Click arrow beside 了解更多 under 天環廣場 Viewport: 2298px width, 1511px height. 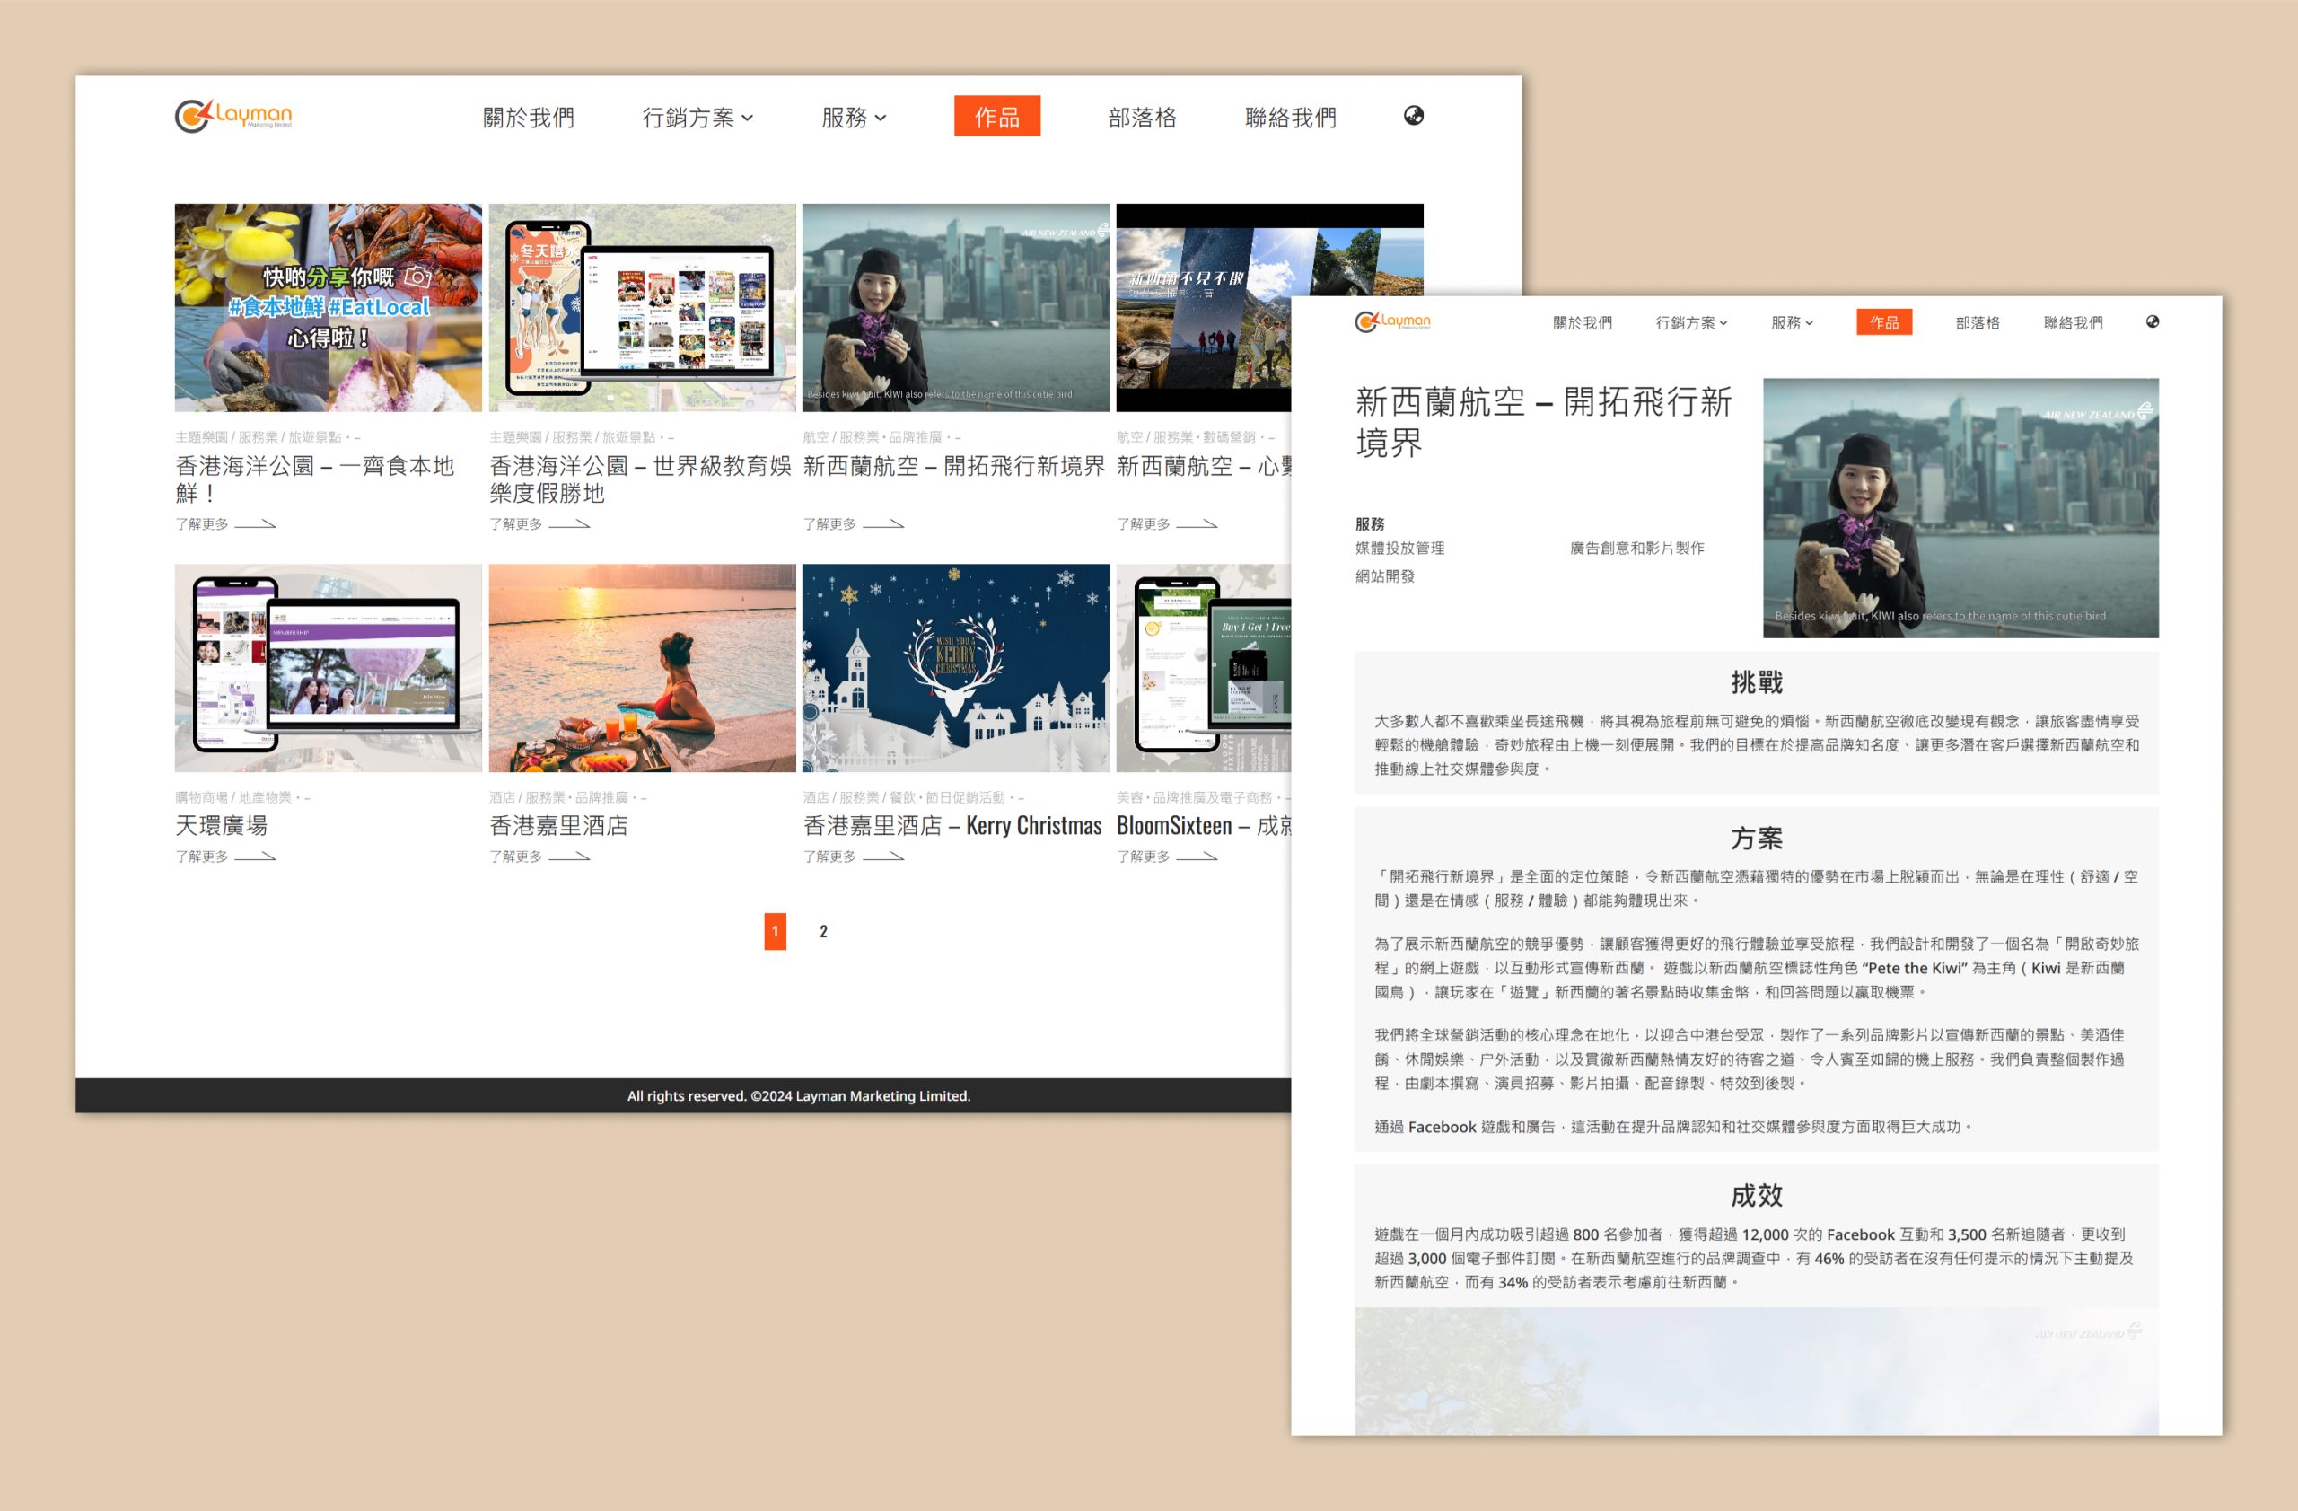[255, 857]
